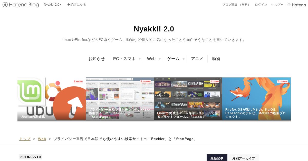Click the 5 users bookmark badge

[146, 82]
